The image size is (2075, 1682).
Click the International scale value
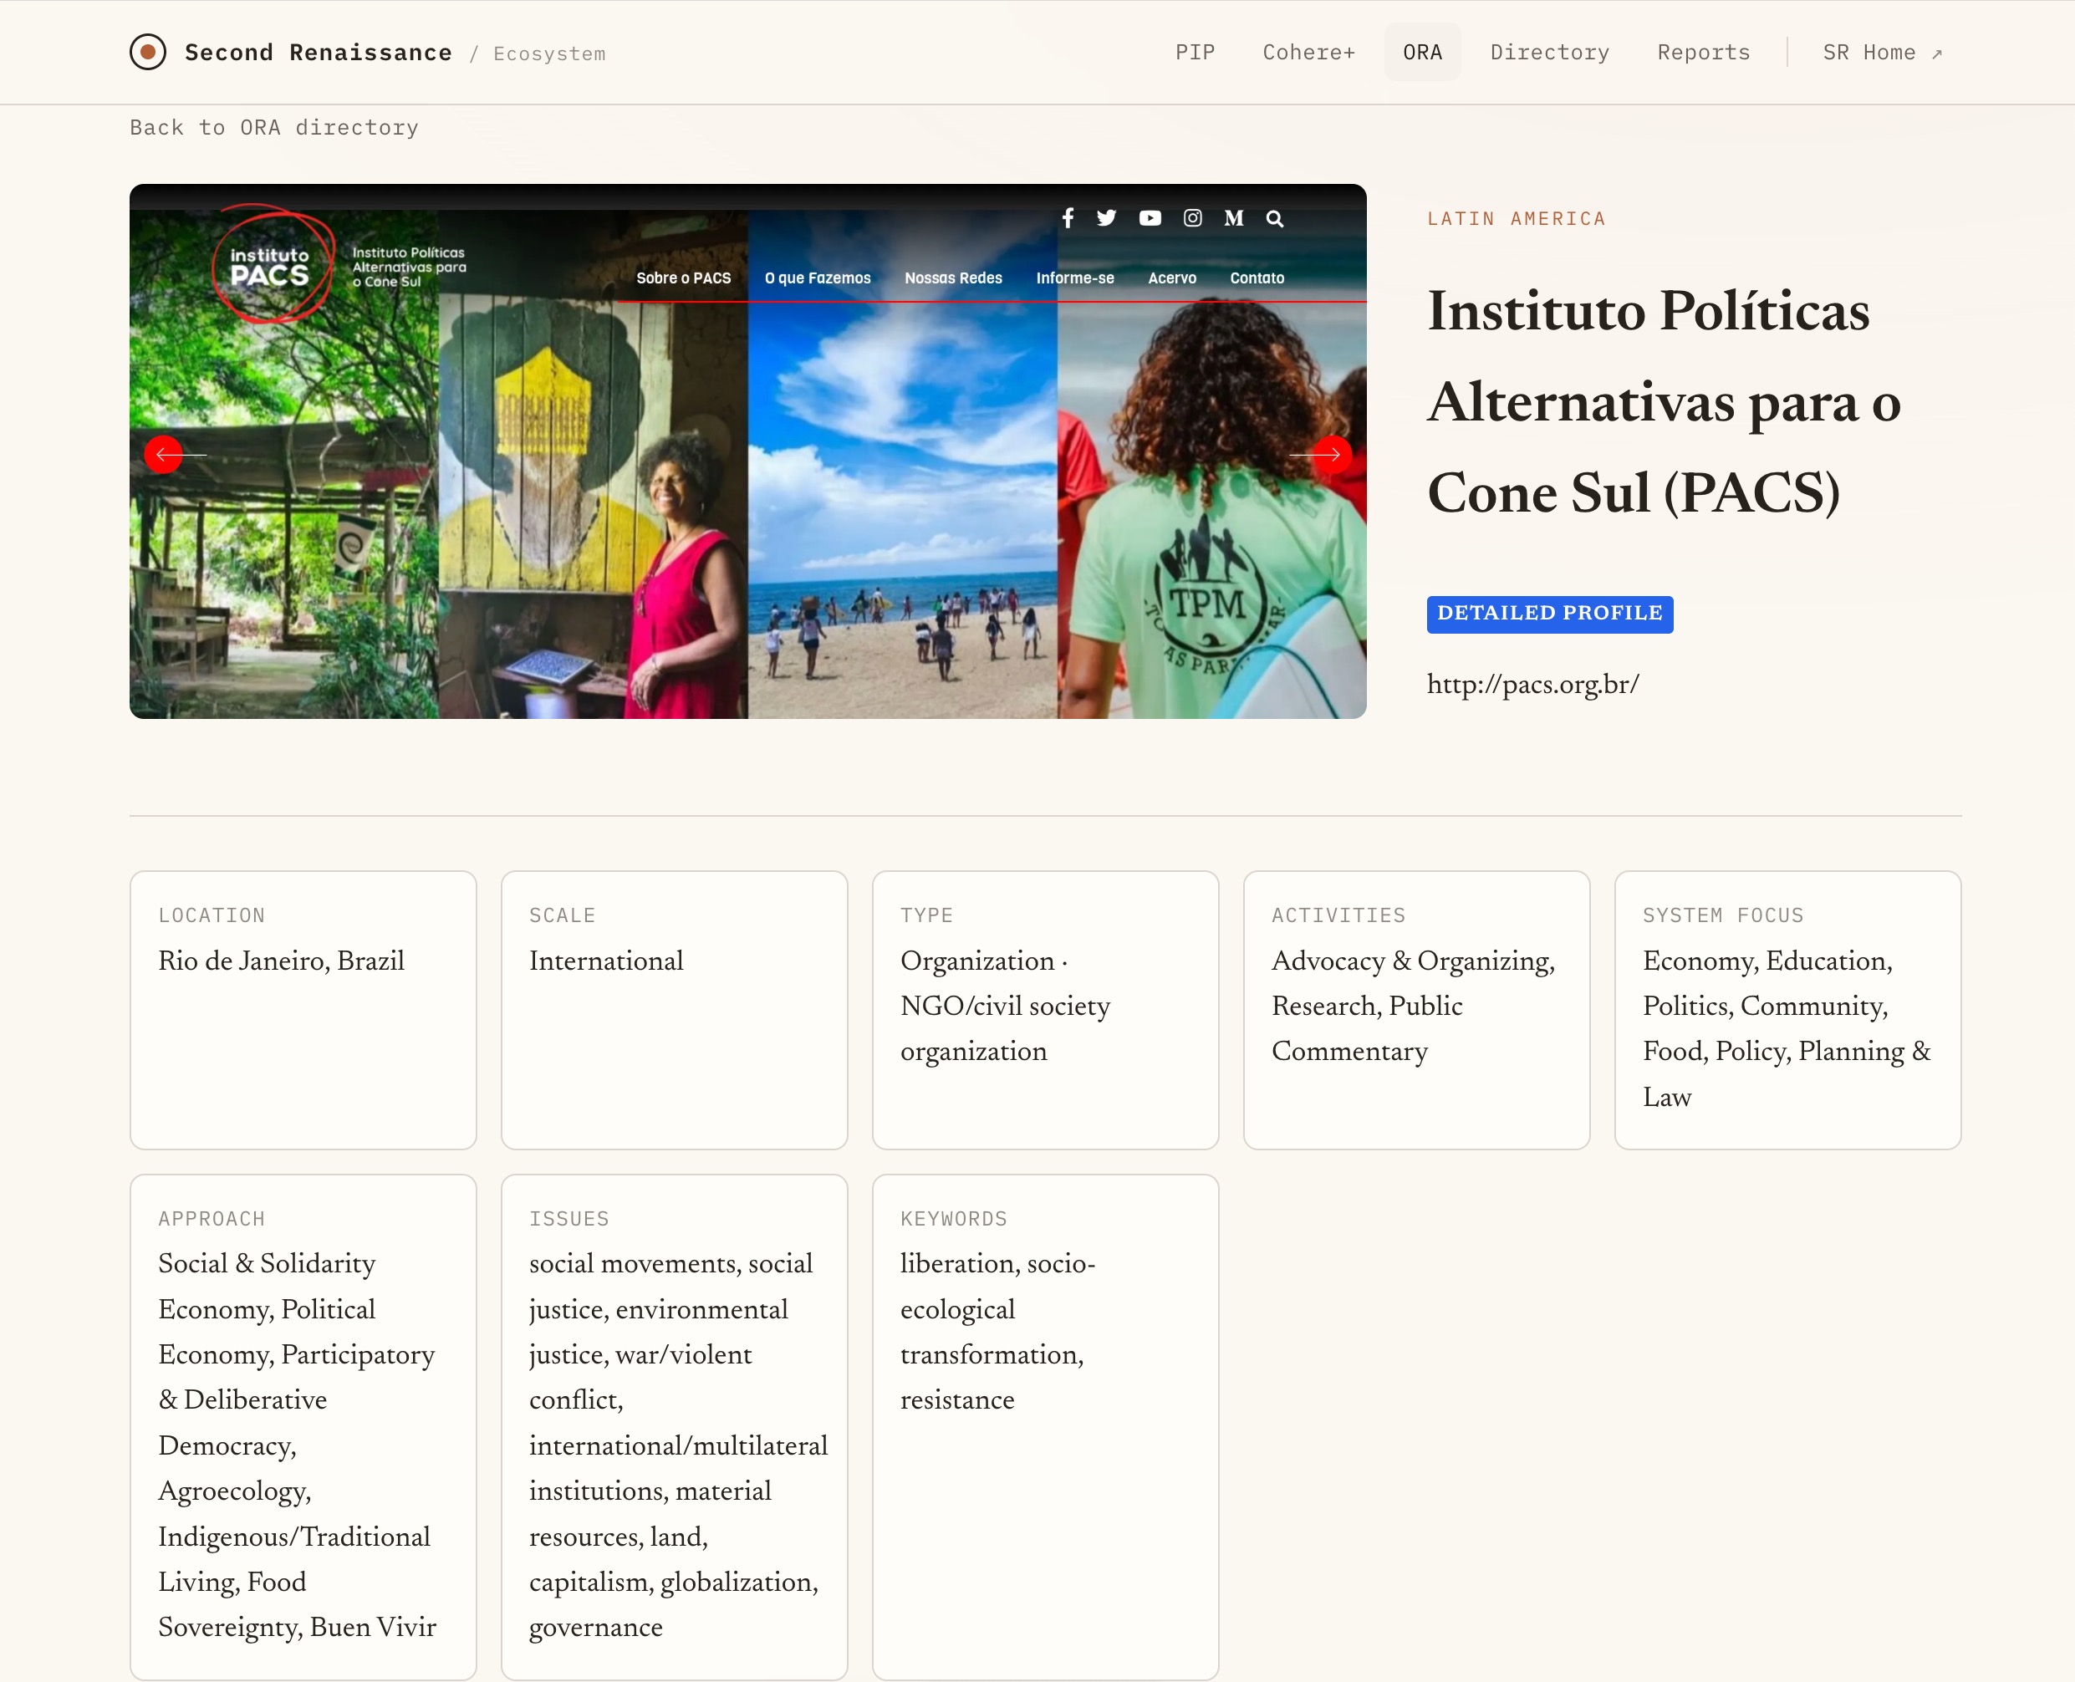pos(606,961)
